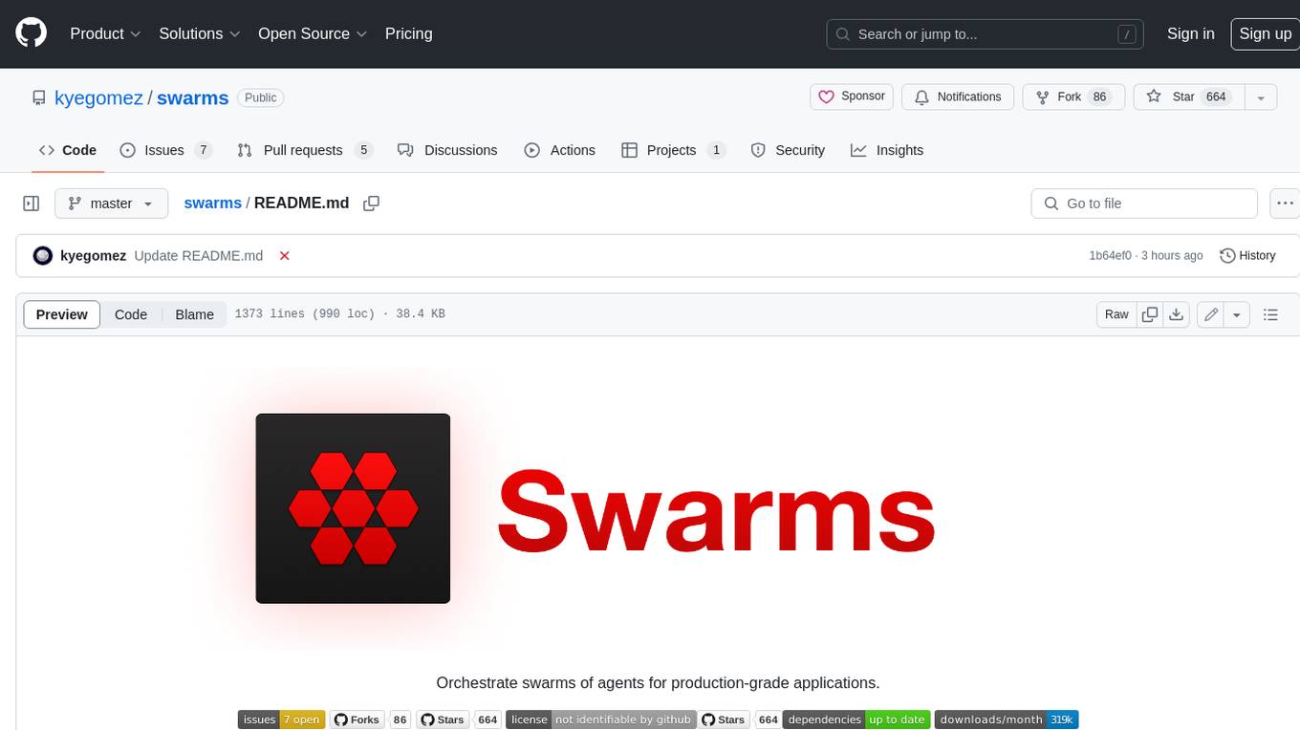The height and width of the screenshot is (730, 1300).
Task: Expand the file tree side panel
Action: point(32,204)
